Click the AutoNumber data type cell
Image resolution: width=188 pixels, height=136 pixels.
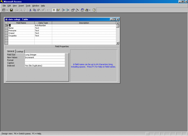pyautogui.click(x=43, y=25)
